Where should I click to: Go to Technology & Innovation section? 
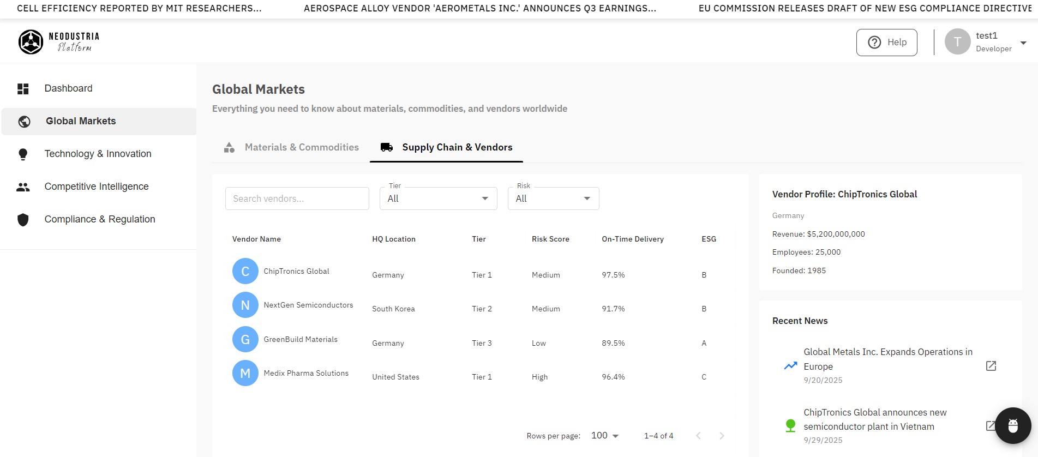click(x=98, y=154)
